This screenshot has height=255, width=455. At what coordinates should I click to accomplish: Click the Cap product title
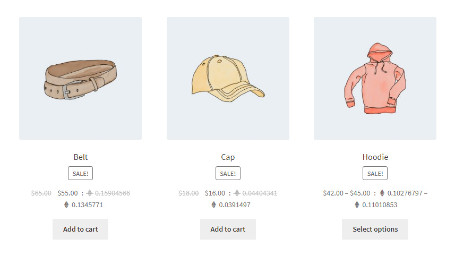pyautogui.click(x=228, y=157)
